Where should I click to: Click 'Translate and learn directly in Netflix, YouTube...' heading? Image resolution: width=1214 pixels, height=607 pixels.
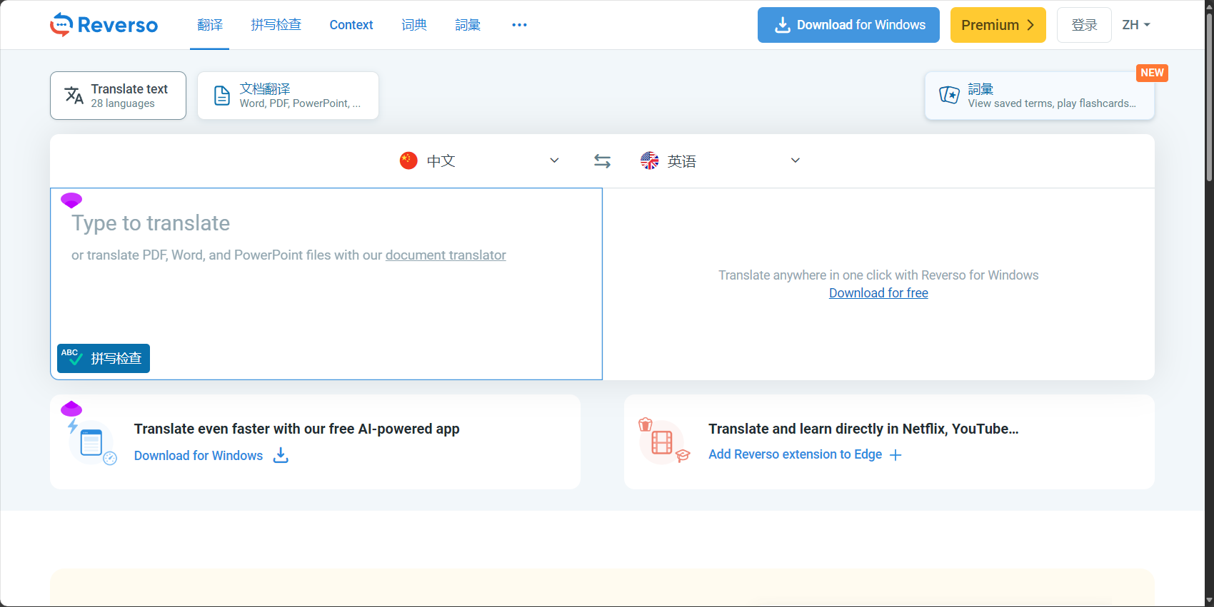pyautogui.click(x=863, y=429)
